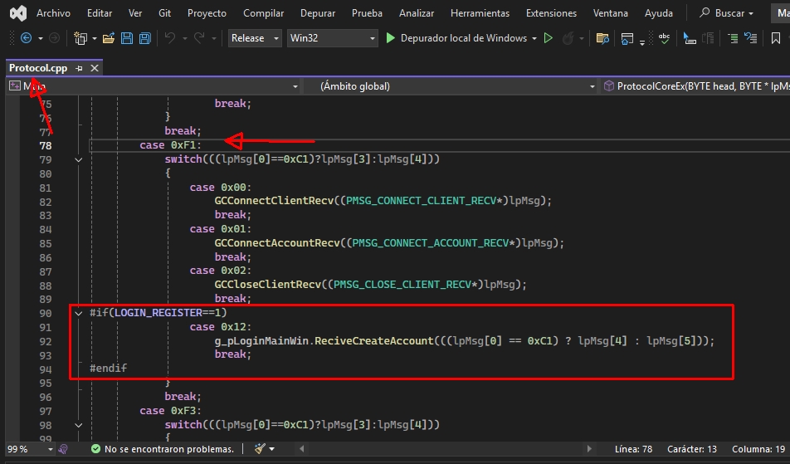Screen dimensions: 790x464
Task: Open the Main project scope dropdown
Action: (154, 86)
